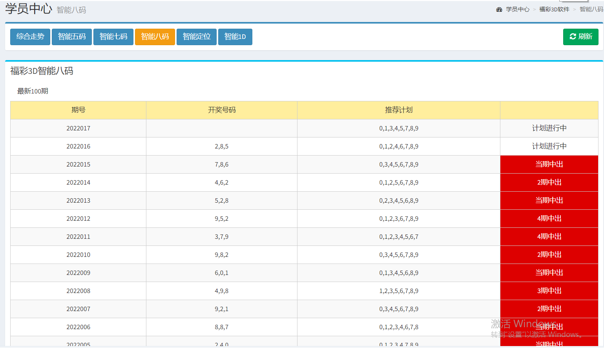Click plan 0,3,4,5,6,7,8,9 in row 2022015

399,165
